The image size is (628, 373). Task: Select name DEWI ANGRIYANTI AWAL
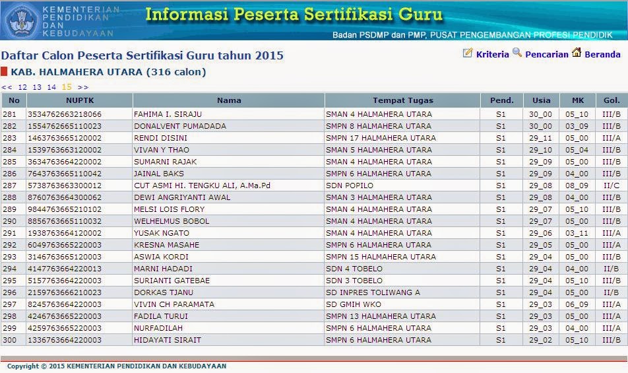tap(182, 197)
